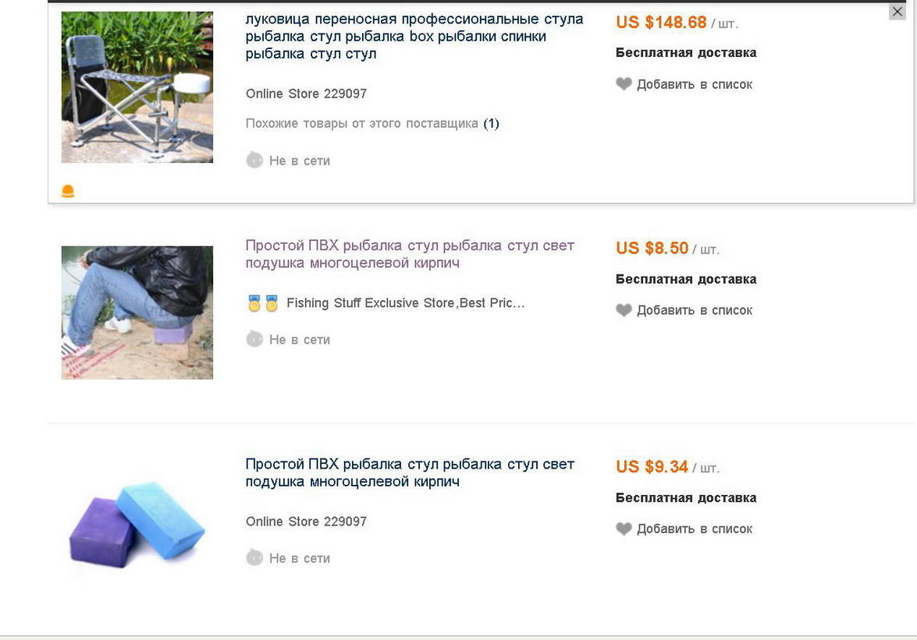Show similar items from this supplier (1)
The image size is (917, 640).
click(371, 123)
